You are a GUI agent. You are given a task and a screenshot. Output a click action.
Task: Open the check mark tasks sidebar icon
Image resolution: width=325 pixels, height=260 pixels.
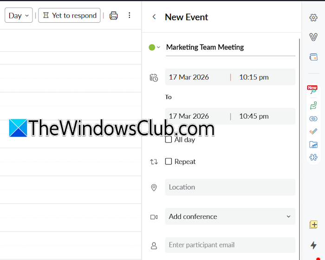point(313,131)
